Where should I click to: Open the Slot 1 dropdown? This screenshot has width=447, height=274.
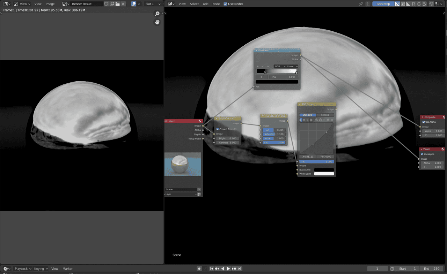tap(153, 4)
